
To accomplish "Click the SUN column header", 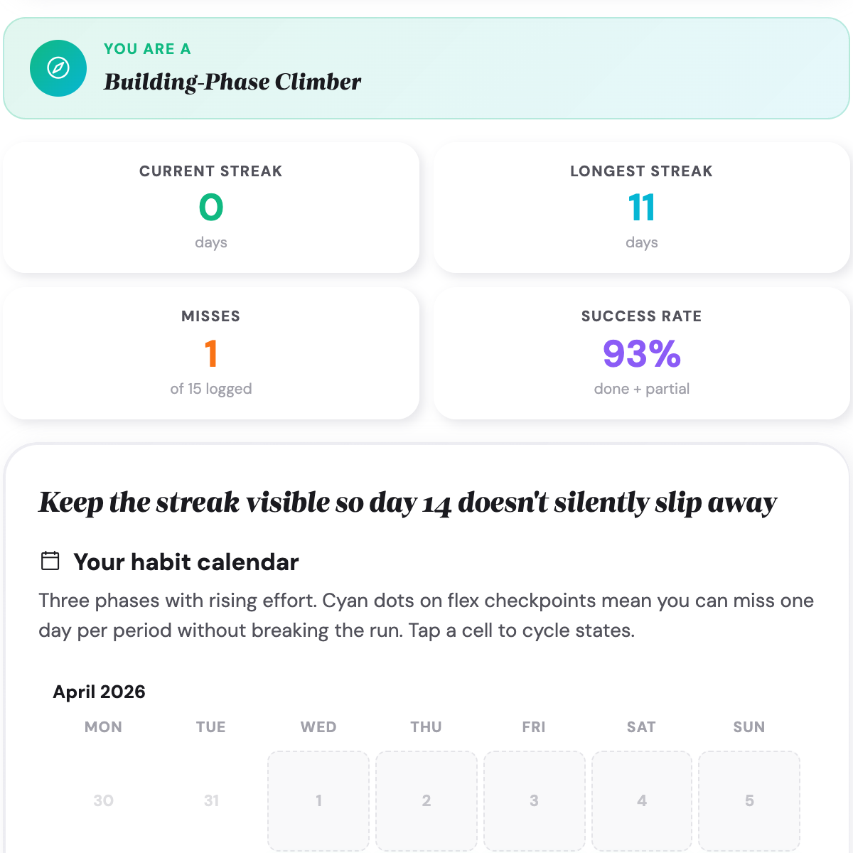I will 749,727.
